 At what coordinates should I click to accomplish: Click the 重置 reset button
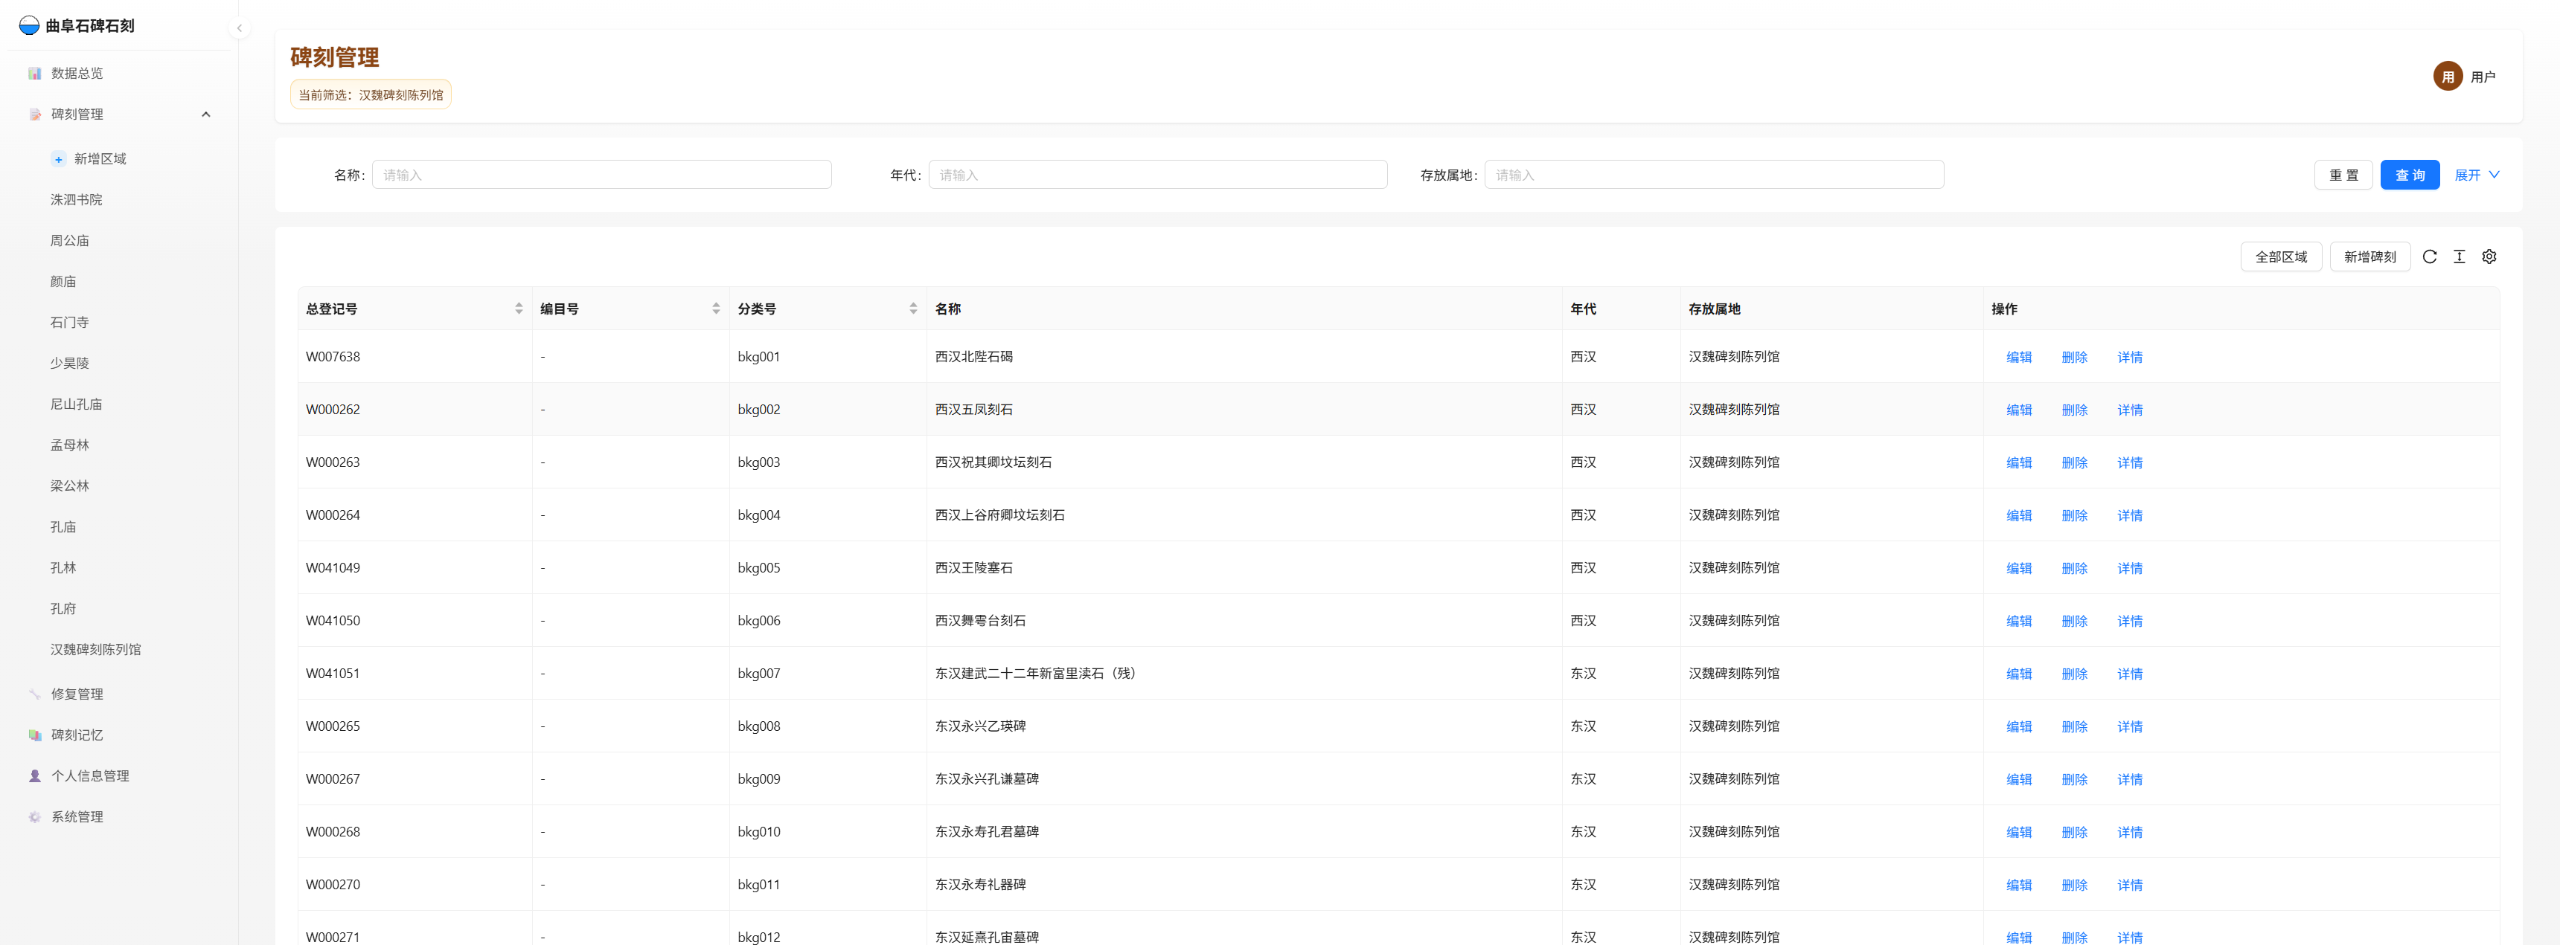(2343, 175)
